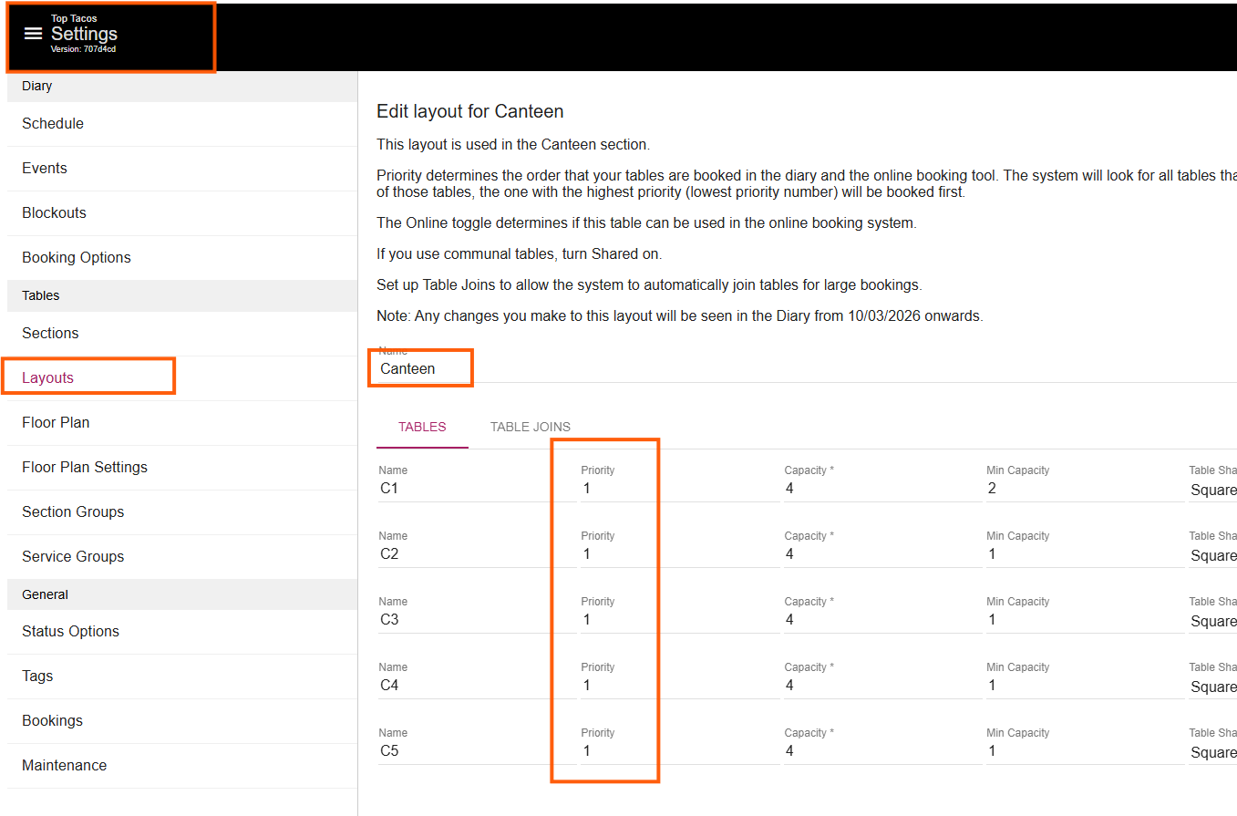This screenshot has width=1237, height=816.
Task: Open Blockouts settings
Action: (54, 213)
